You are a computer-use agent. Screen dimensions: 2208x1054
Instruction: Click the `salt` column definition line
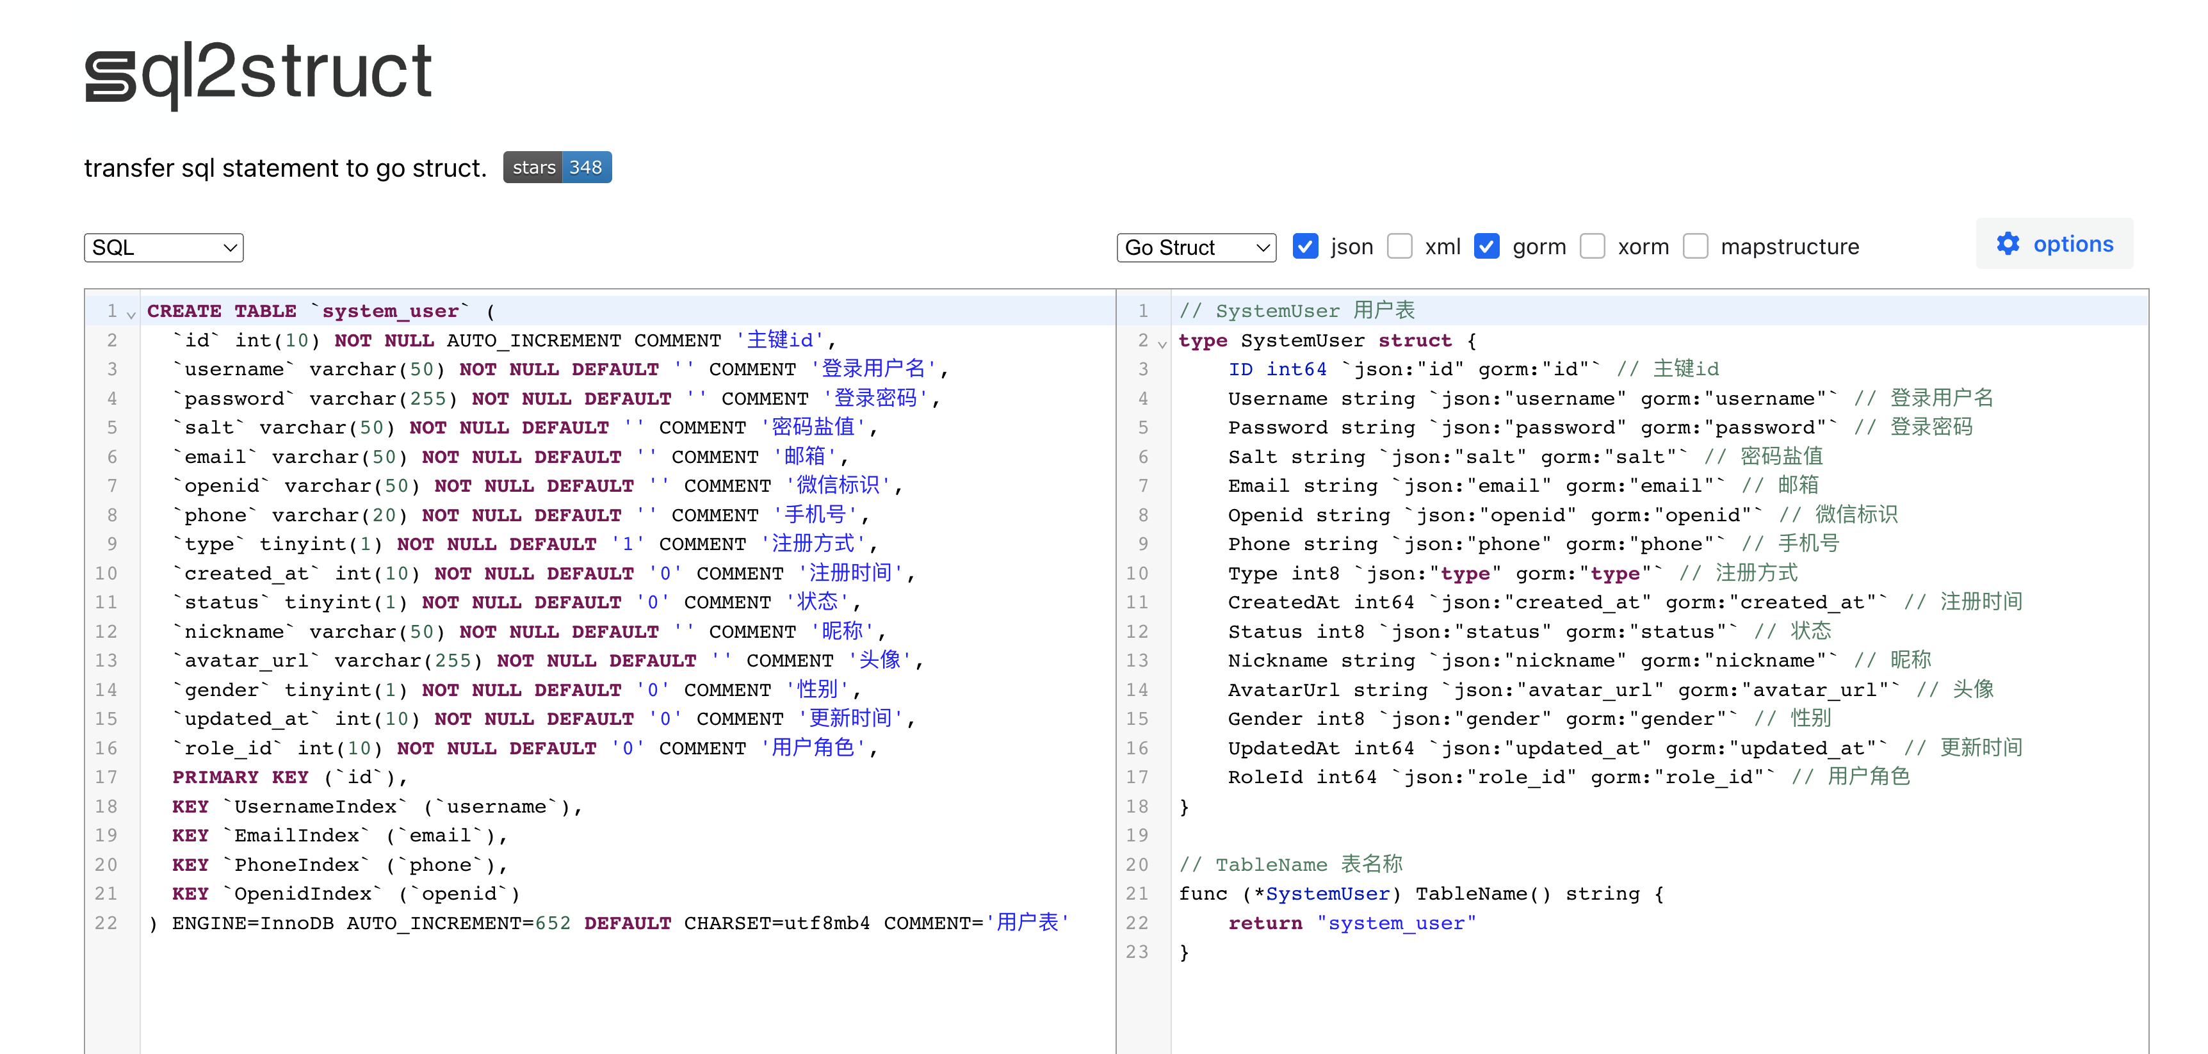524,428
